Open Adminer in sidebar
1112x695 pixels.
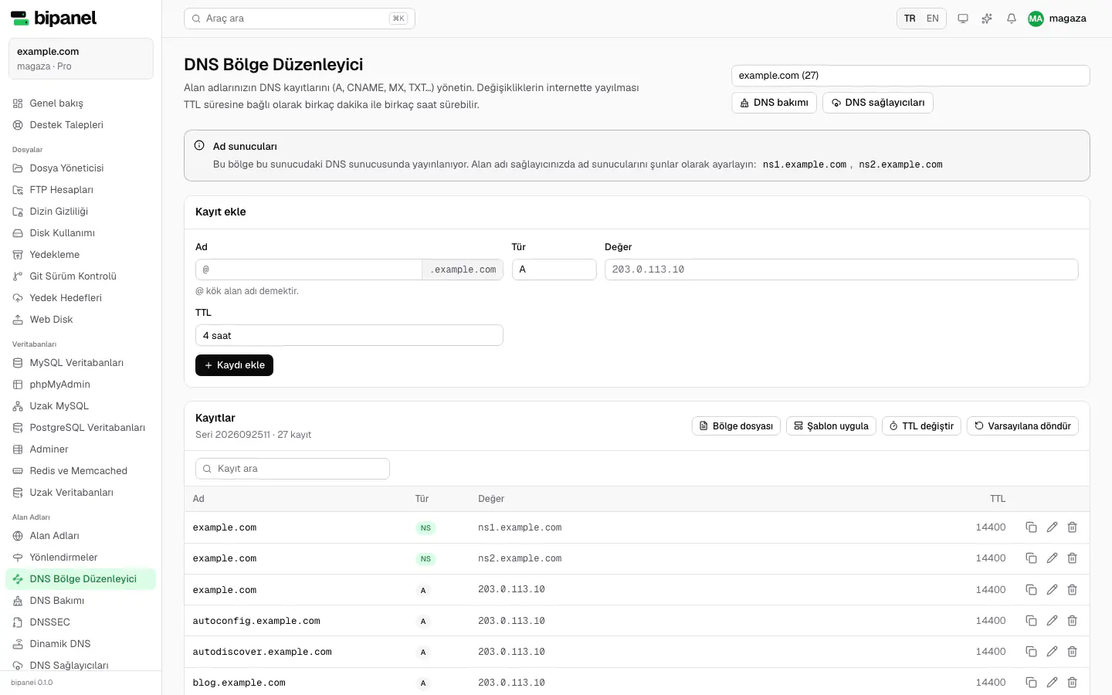(81, 449)
